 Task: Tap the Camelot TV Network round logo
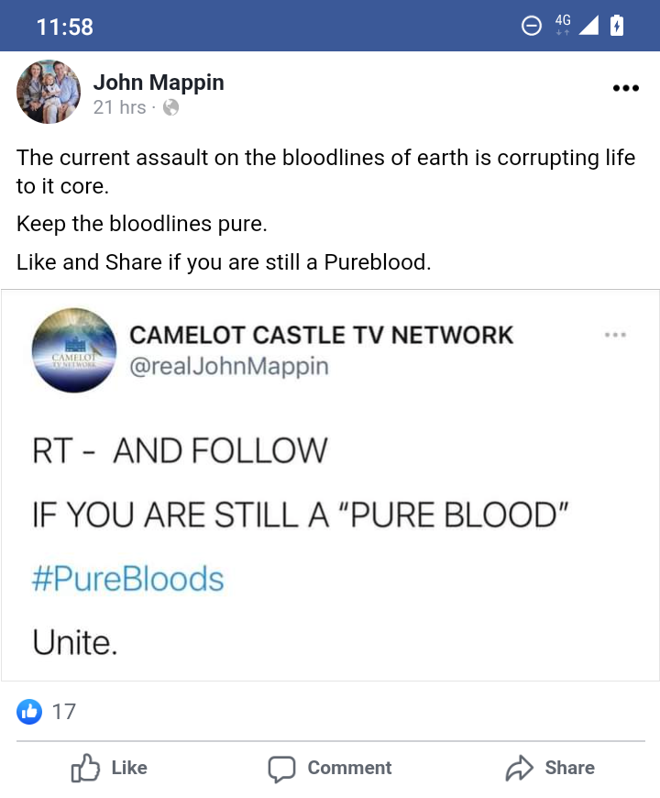click(74, 349)
